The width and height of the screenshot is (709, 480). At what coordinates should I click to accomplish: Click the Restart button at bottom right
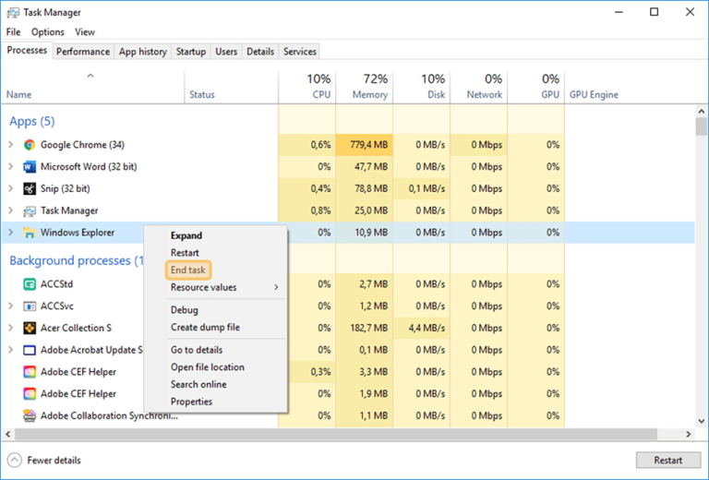tap(667, 460)
